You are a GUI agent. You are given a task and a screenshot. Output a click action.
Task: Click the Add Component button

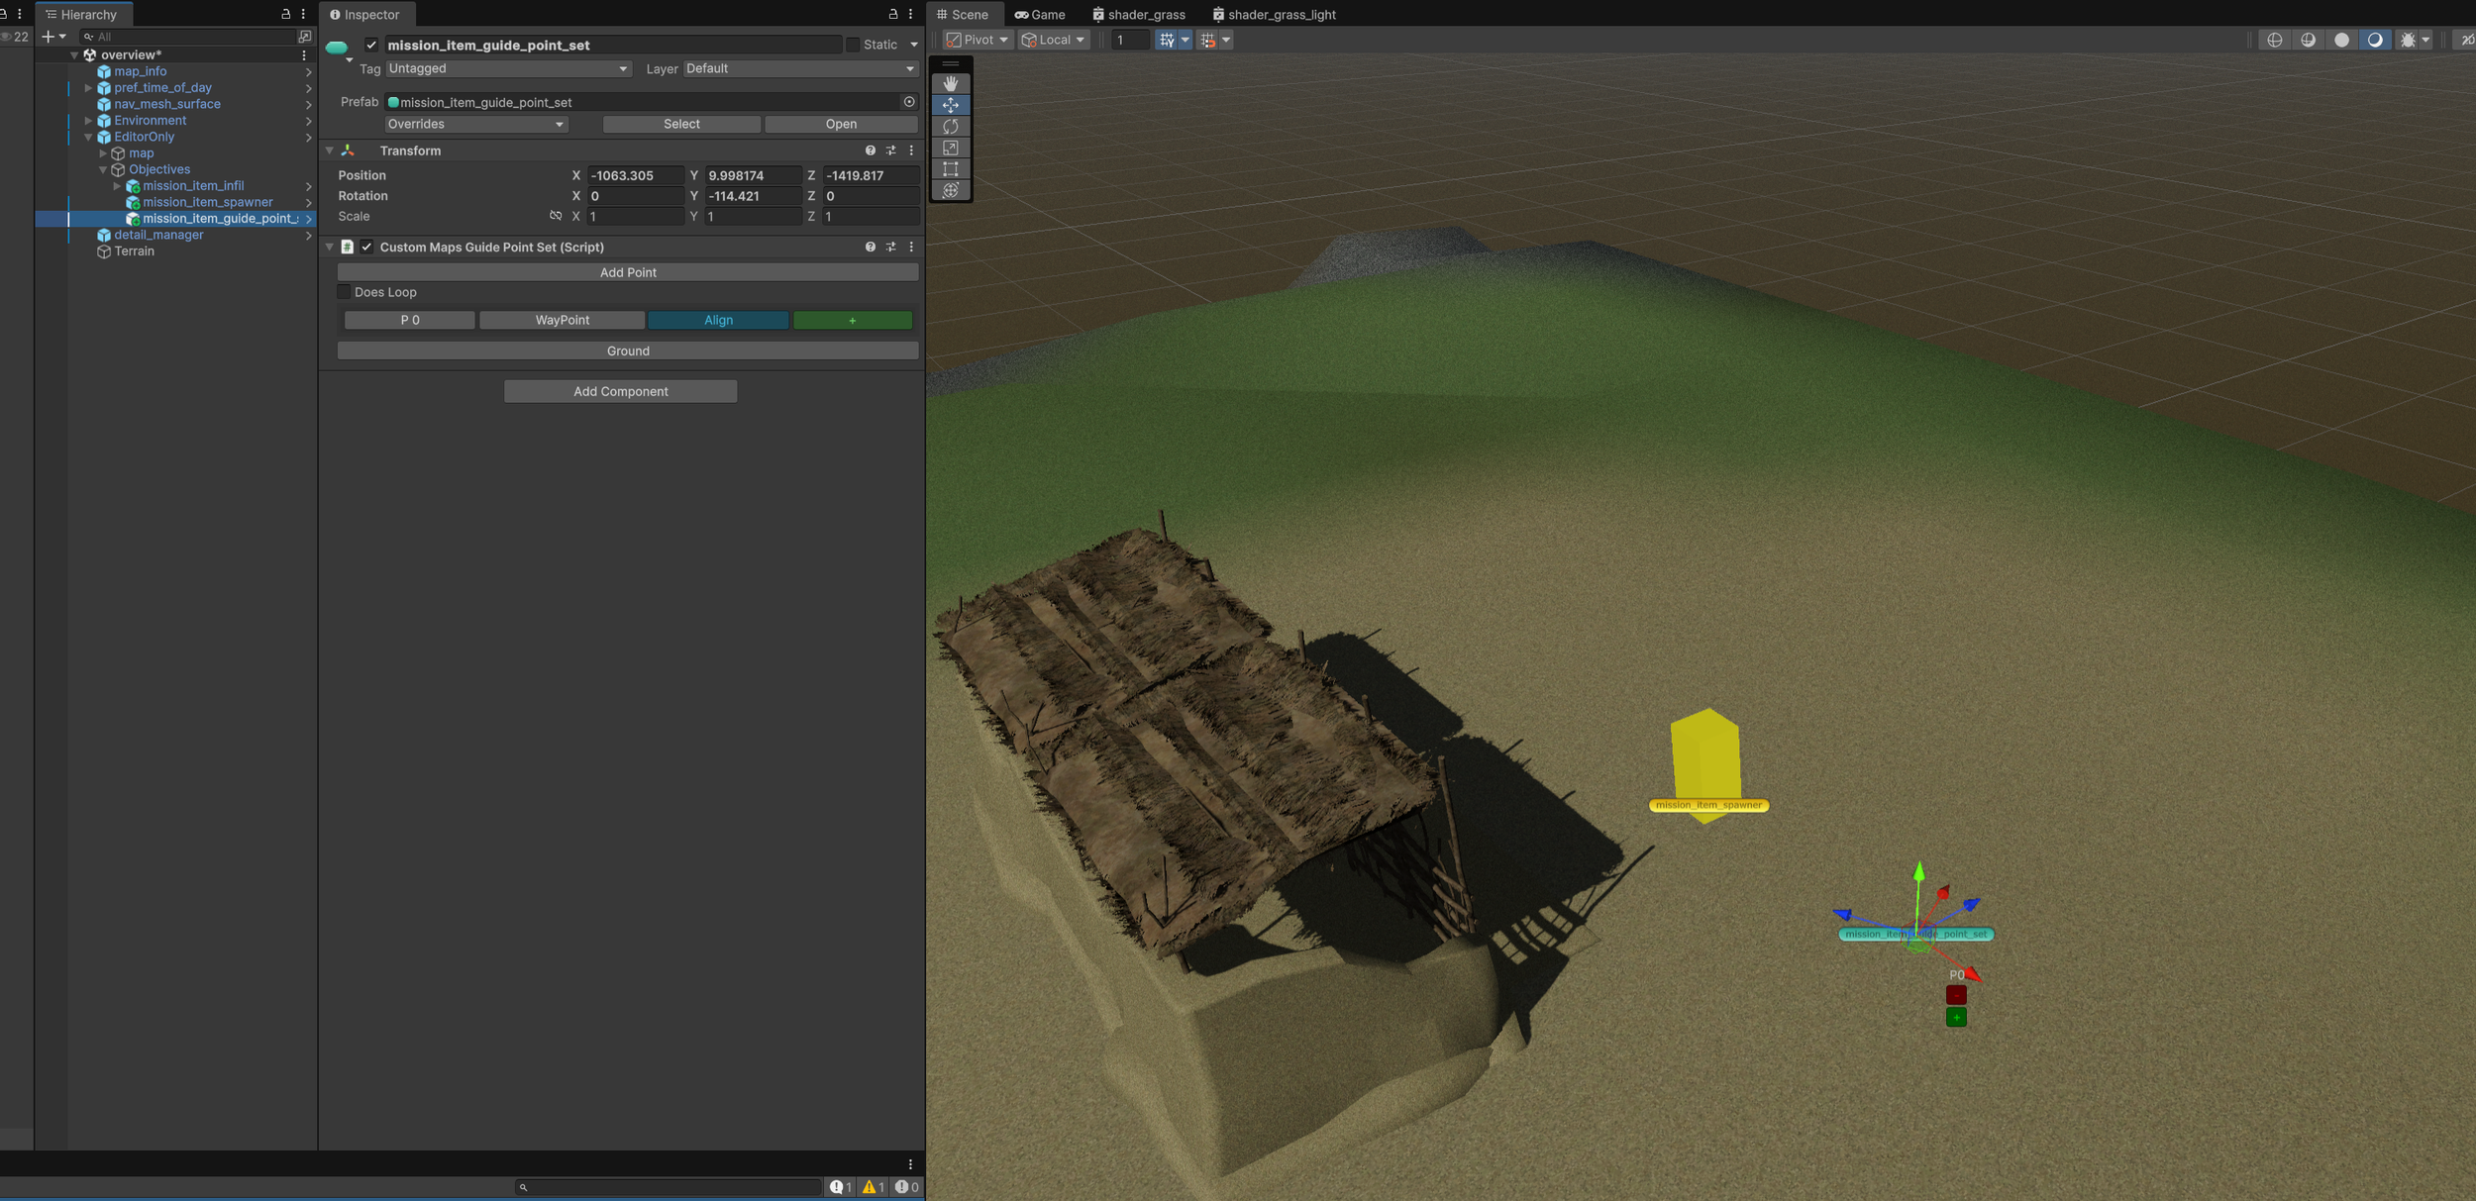point(620,391)
